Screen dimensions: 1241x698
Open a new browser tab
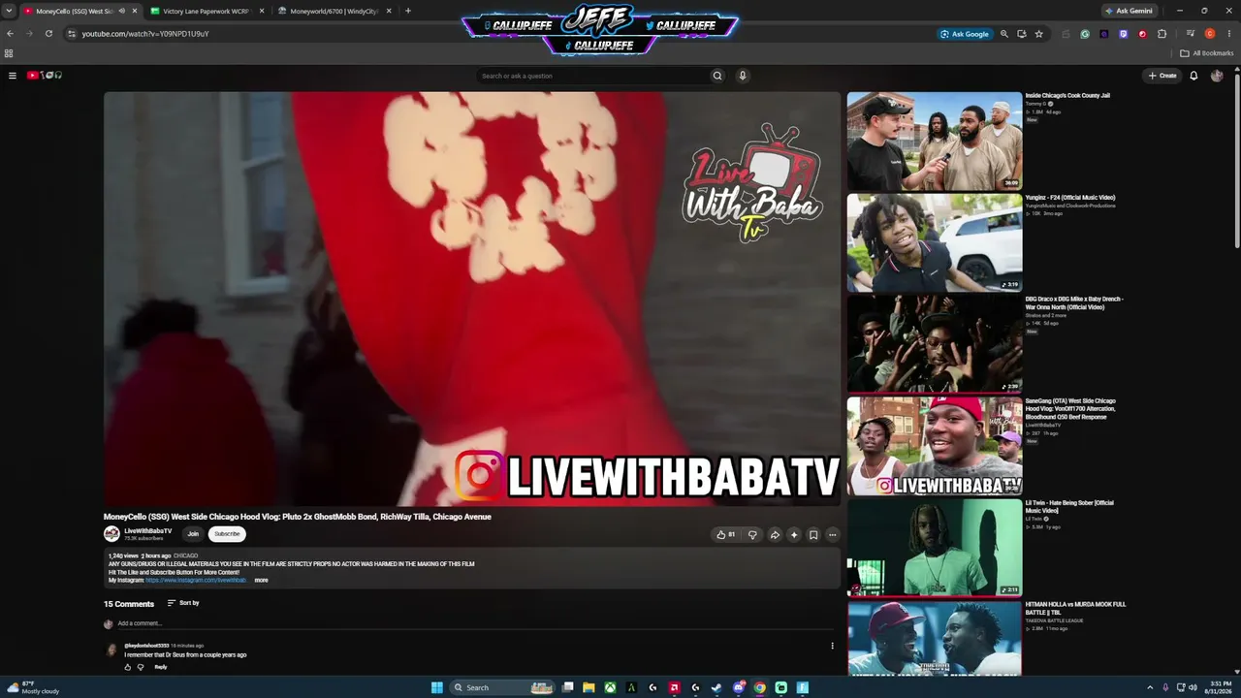[x=408, y=11]
